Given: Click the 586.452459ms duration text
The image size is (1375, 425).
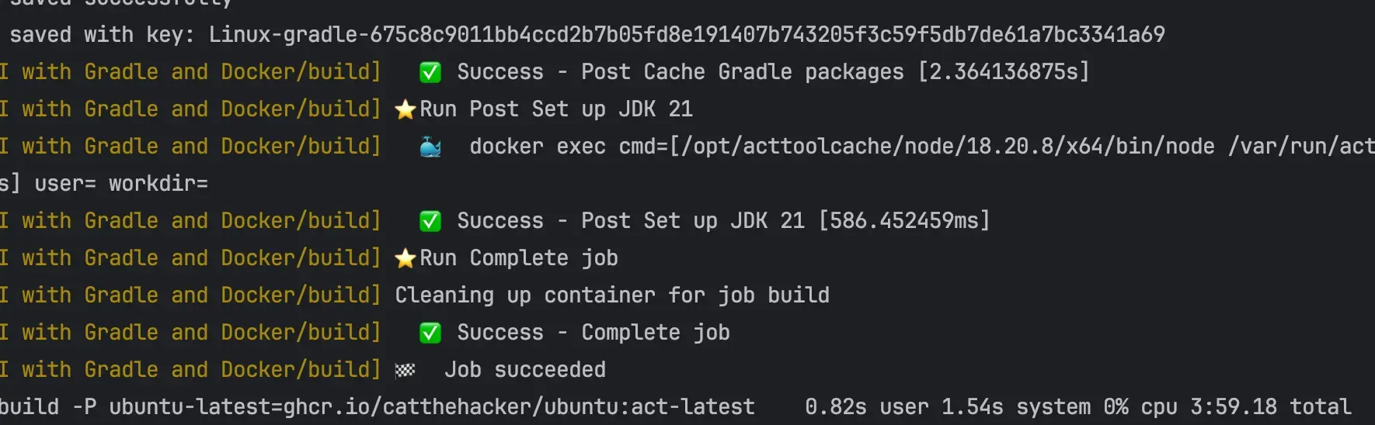Looking at the screenshot, I should click(904, 221).
